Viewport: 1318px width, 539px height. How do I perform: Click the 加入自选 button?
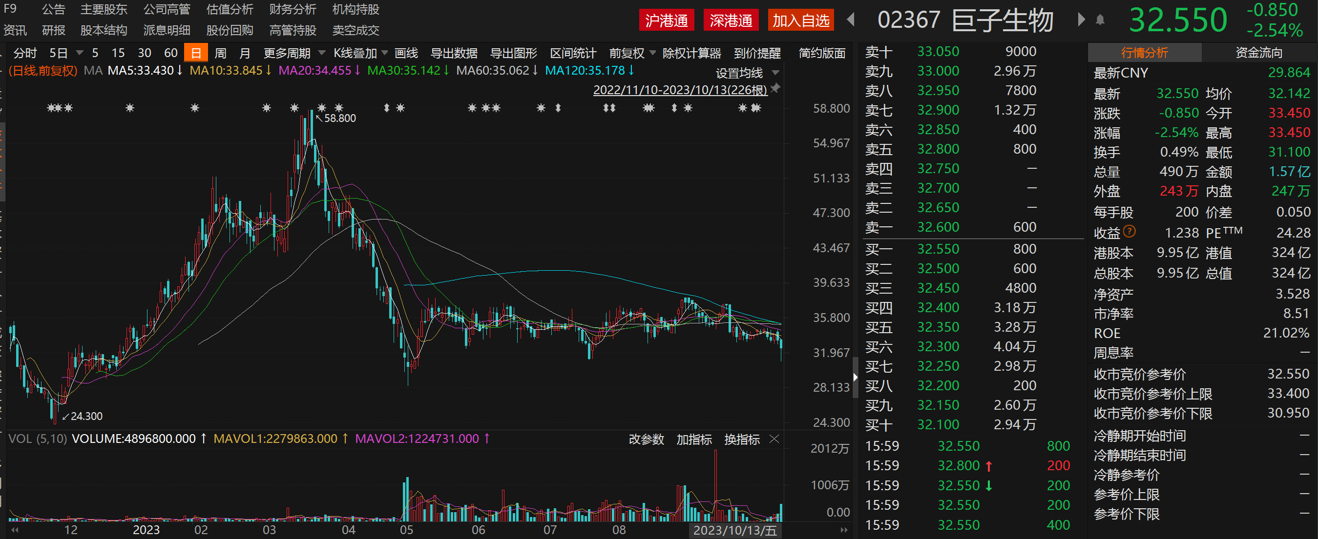[x=800, y=20]
